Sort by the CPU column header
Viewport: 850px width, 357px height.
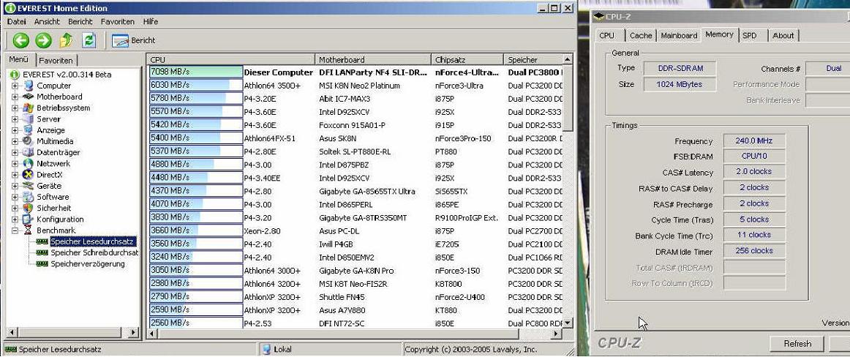(x=230, y=59)
